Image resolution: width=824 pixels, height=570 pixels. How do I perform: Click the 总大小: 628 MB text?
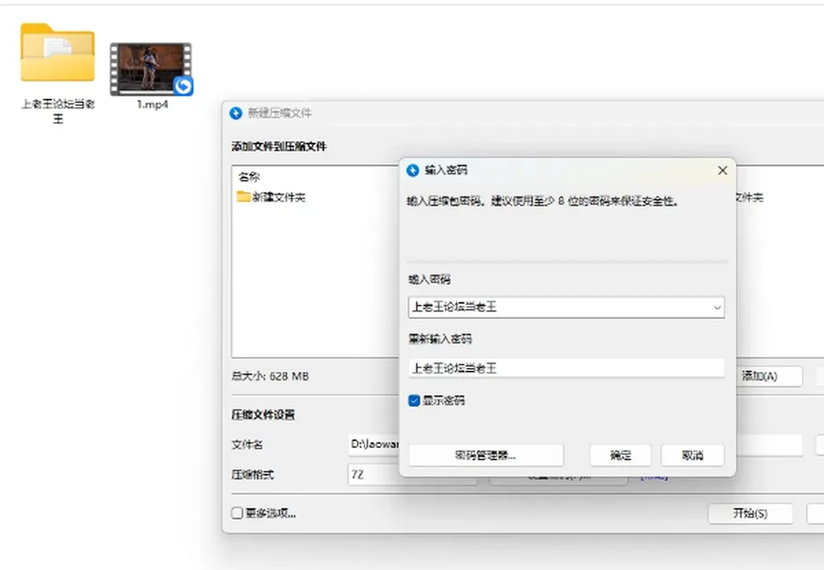pos(270,376)
